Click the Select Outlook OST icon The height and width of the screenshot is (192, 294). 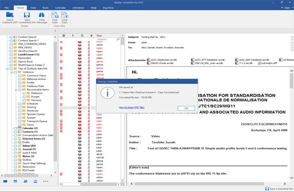[x=10, y=15]
